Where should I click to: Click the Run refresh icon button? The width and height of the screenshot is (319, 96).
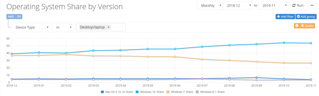[298, 6]
